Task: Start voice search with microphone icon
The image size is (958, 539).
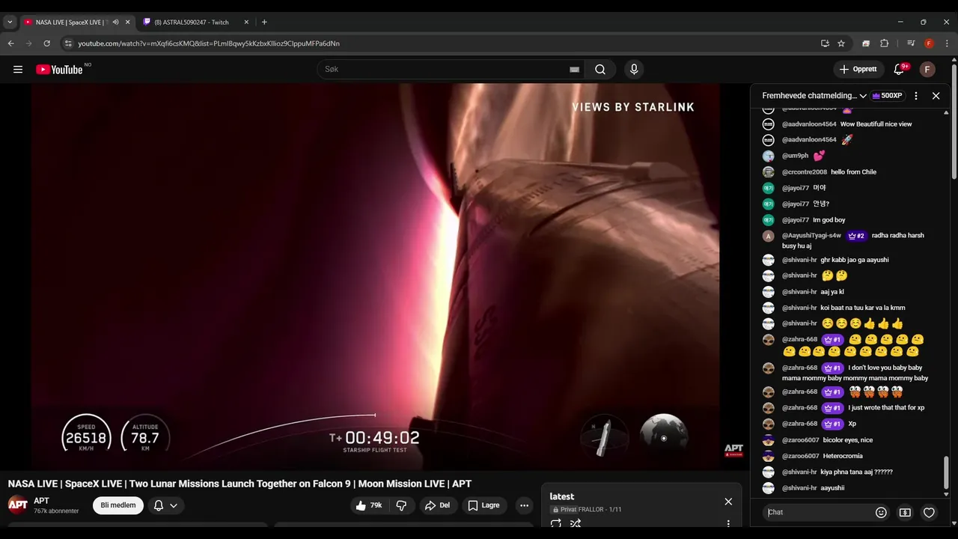Action: [x=634, y=70]
